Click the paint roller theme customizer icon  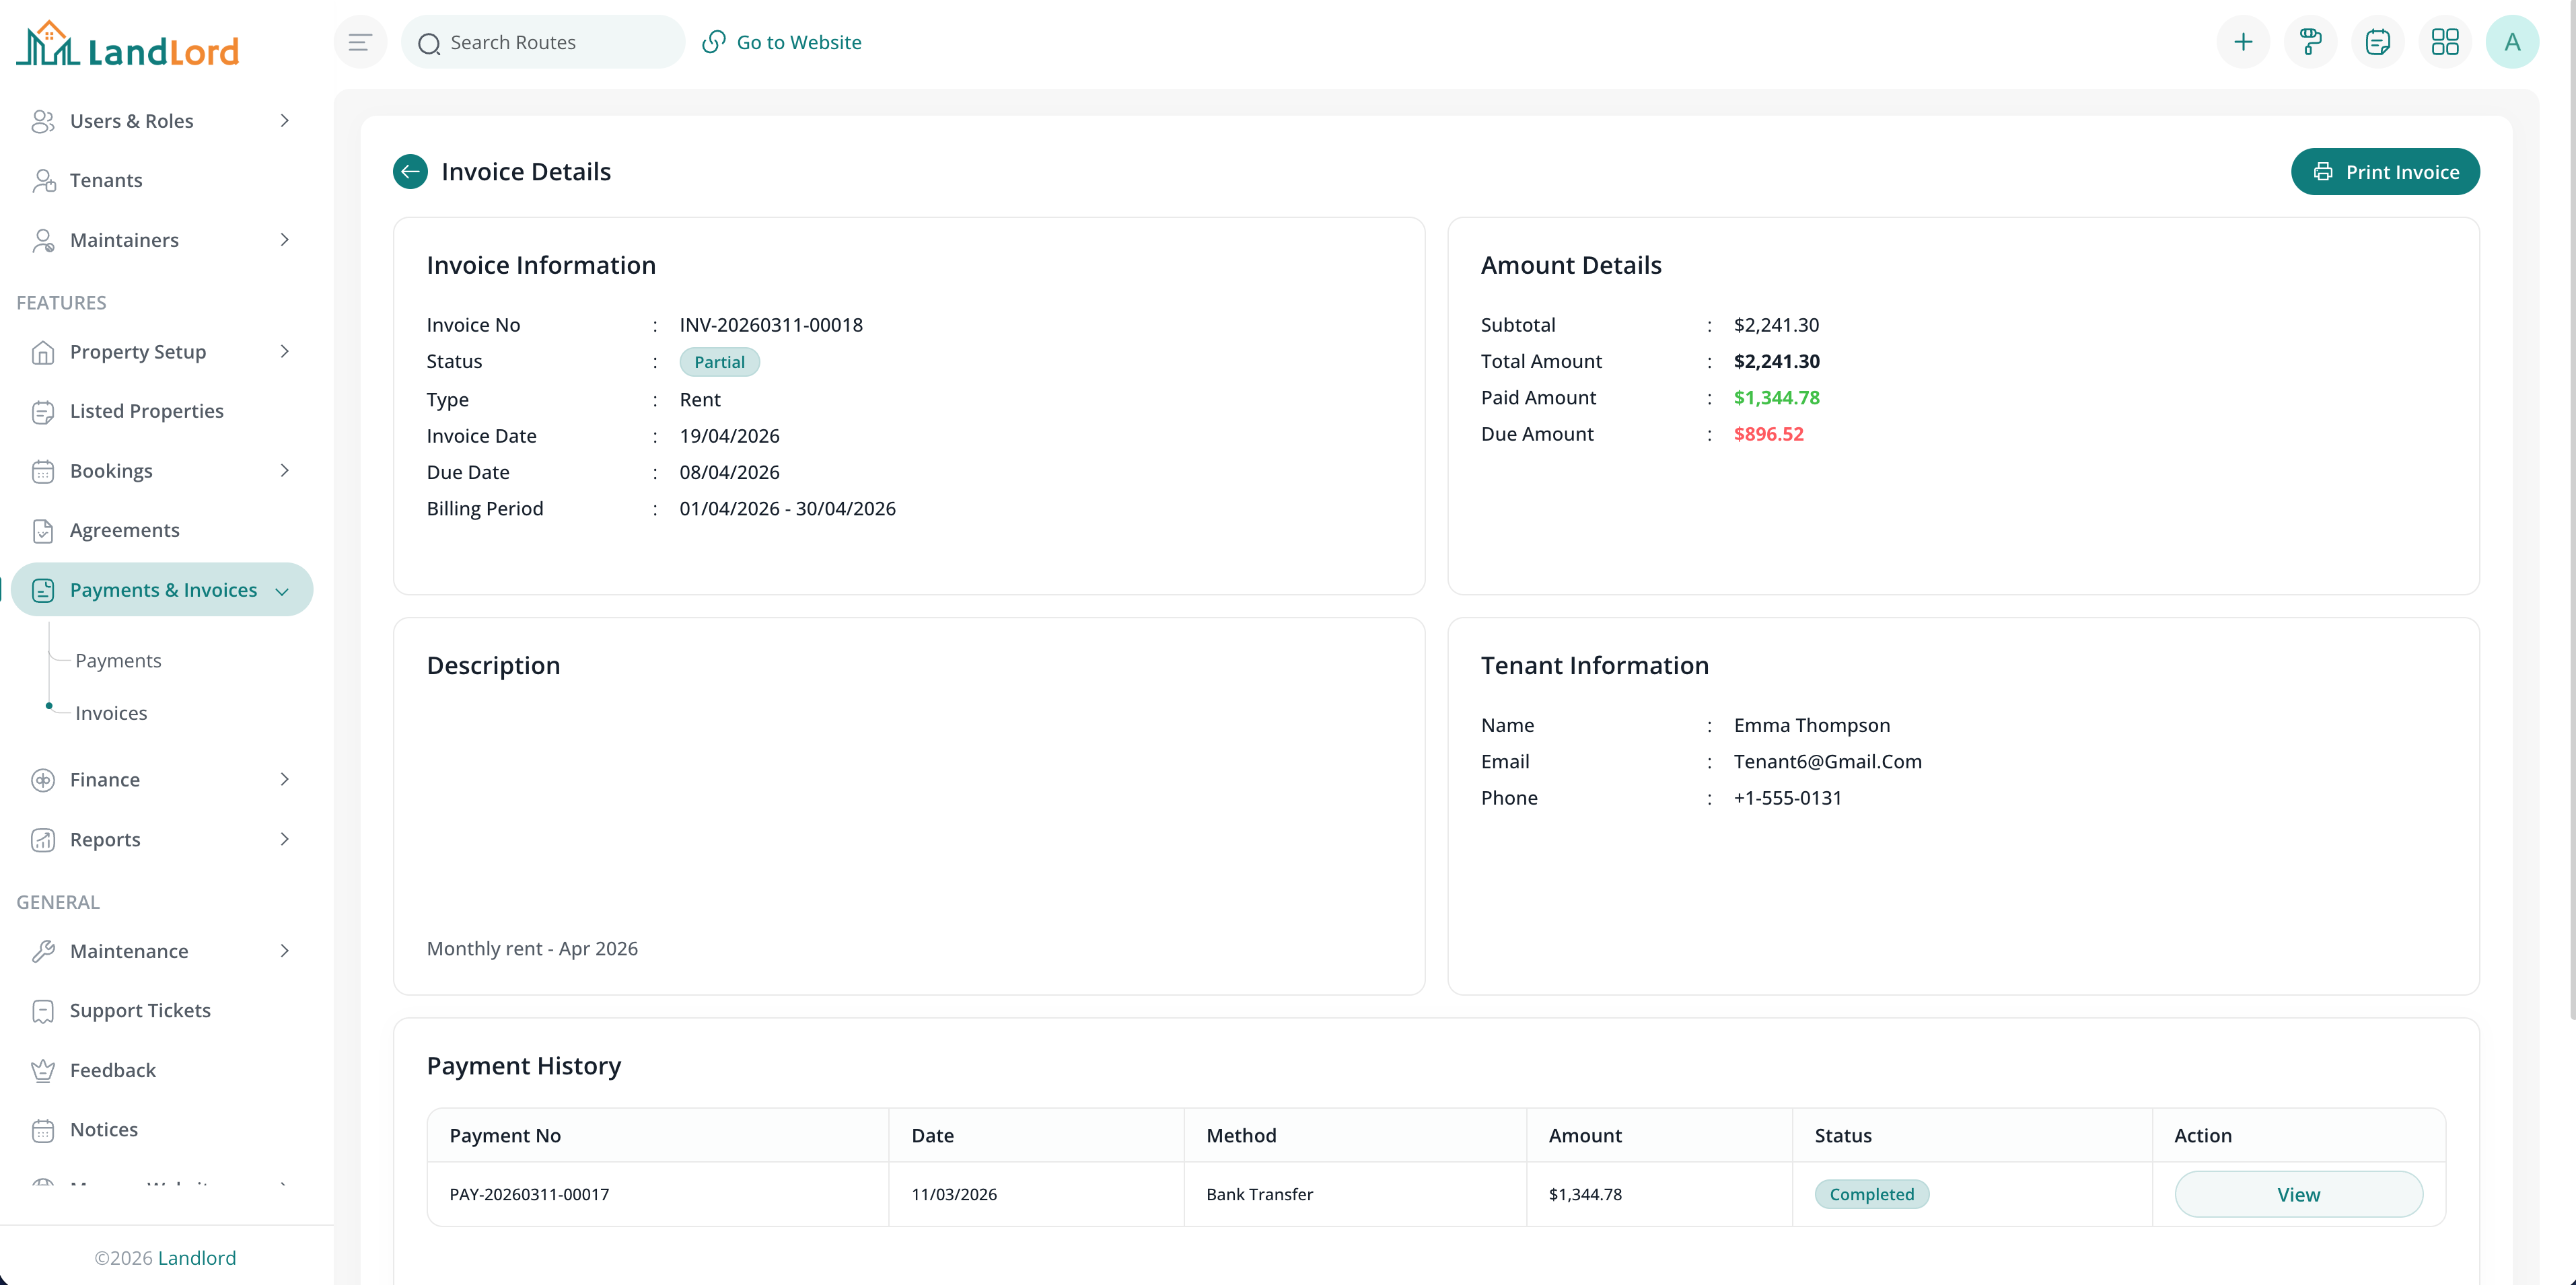point(2310,41)
